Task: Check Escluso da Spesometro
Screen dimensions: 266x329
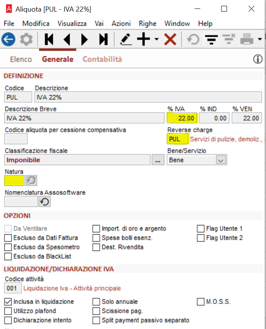Action: [x=8, y=247]
